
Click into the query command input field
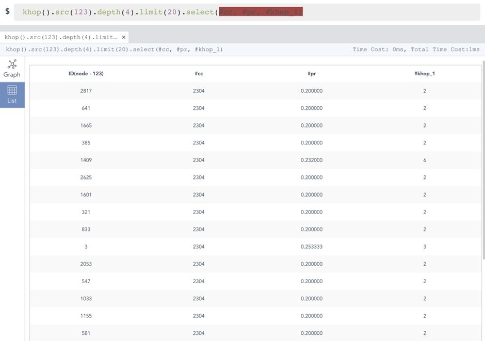click(247, 12)
